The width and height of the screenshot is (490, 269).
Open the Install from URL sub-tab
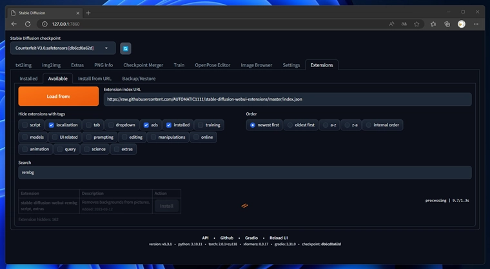(x=95, y=79)
